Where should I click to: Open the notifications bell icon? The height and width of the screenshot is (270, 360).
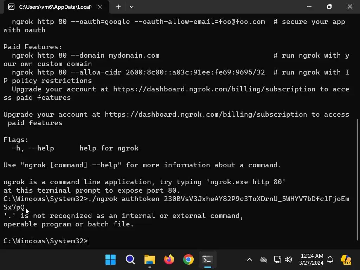coord(330,260)
